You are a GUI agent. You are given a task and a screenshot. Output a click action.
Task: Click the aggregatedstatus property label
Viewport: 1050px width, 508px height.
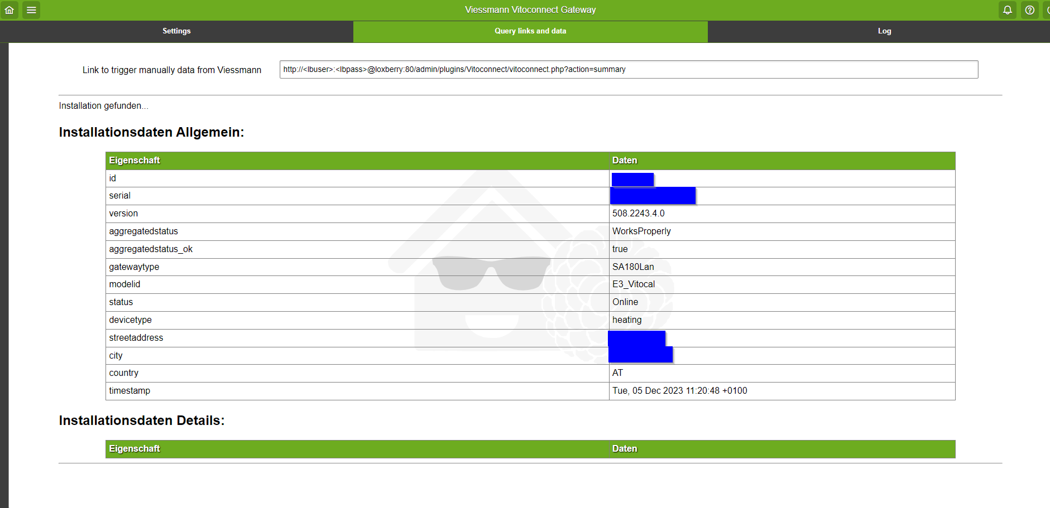click(143, 231)
